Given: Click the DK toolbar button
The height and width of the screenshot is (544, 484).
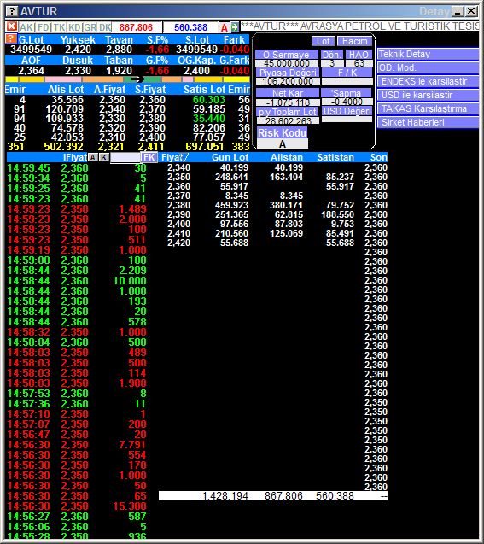Looking at the screenshot, I should (x=105, y=27).
